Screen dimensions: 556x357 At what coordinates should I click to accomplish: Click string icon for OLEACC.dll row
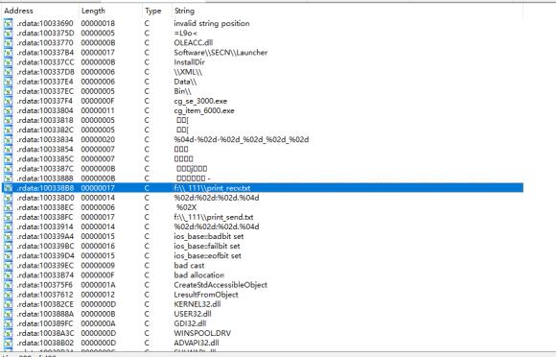[x=8, y=43]
